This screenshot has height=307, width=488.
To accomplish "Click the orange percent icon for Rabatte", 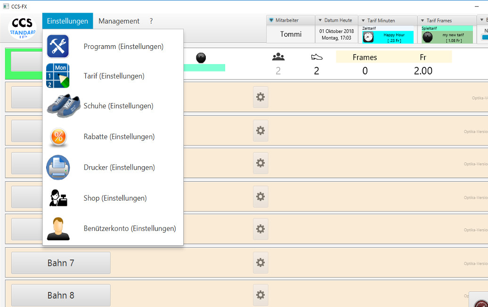I will pos(58,137).
